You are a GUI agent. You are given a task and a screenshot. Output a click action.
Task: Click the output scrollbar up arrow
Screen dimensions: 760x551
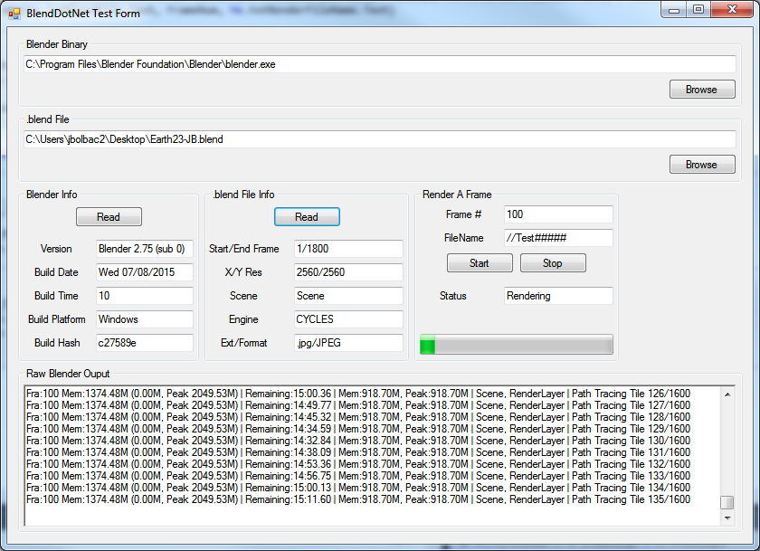click(x=727, y=394)
